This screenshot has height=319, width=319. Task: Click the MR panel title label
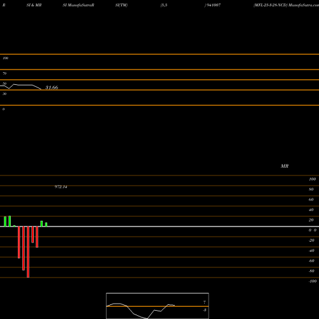285,166
